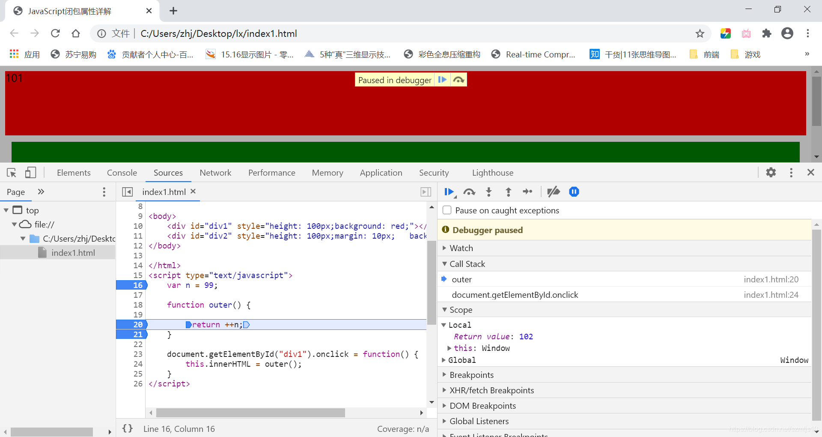Open the Lighthouse tab
Viewport: 822px width, 437px height.
click(x=493, y=173)
